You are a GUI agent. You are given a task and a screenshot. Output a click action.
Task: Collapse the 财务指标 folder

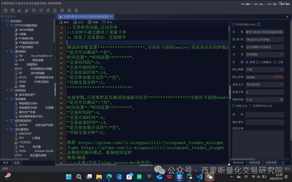[x=7, y=90]
